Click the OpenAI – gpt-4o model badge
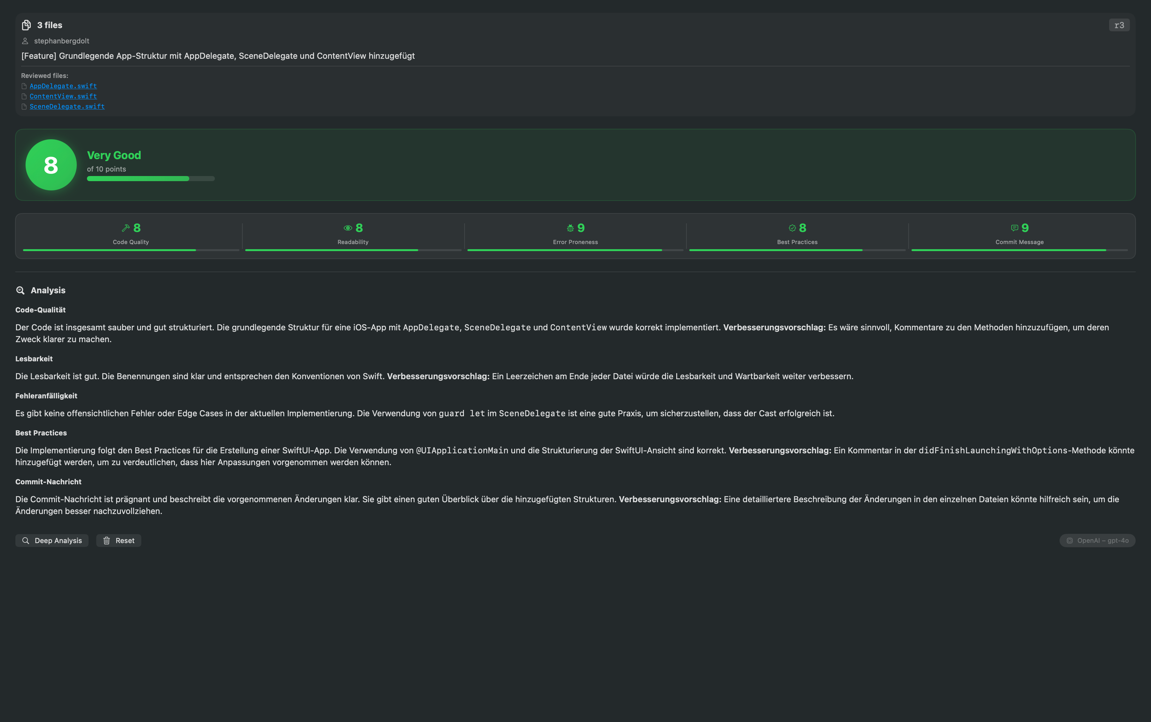Screen dimensions: 1151x722 [x=1097, y=540]
